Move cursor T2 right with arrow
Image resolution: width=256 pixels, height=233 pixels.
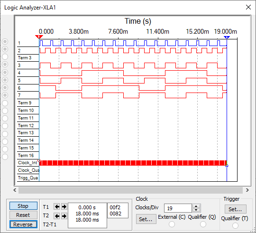[x=64, y=216]
